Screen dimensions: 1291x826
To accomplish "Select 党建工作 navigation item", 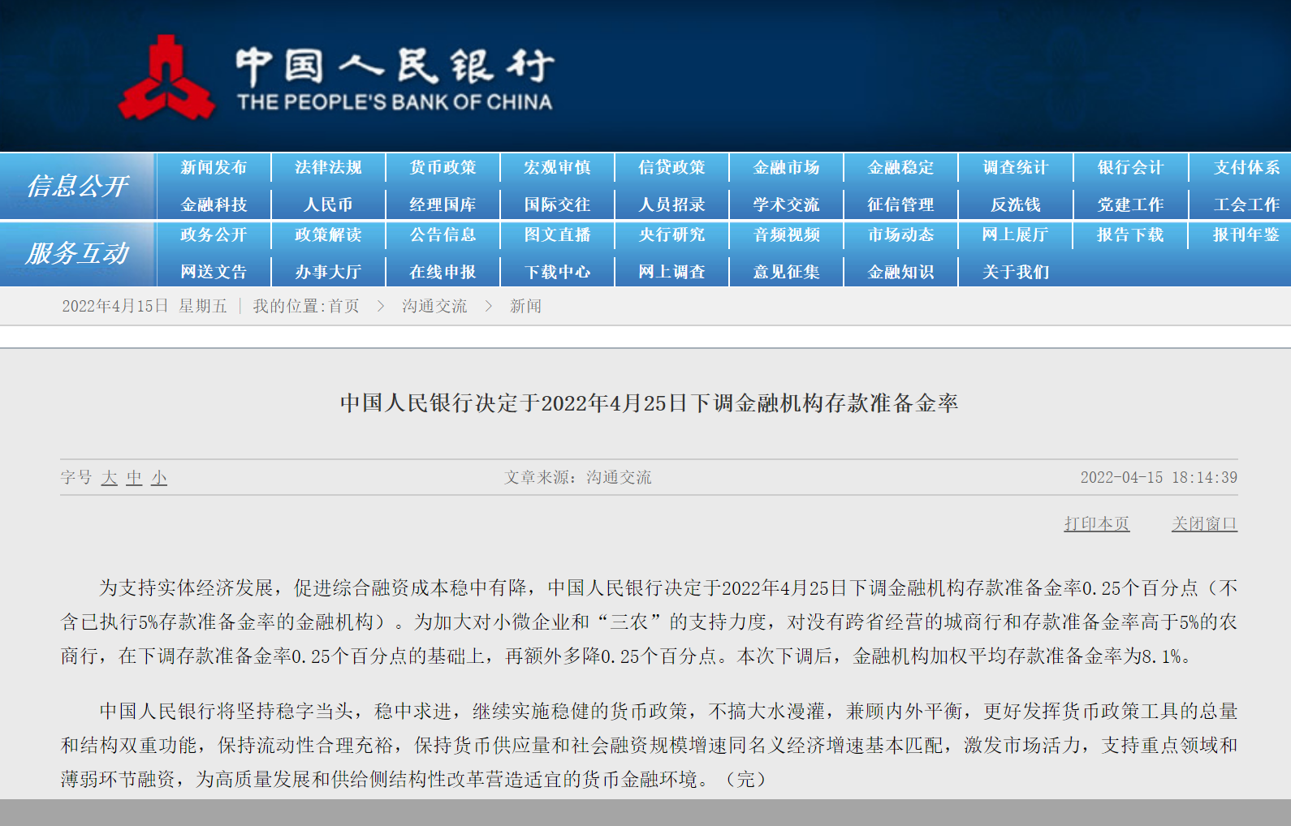I will pyautogui.click(x=1130, y=204).
